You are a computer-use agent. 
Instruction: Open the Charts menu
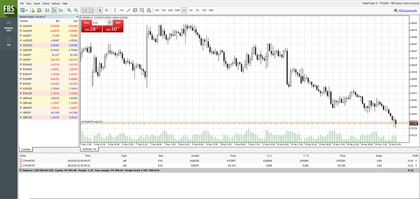46,3
